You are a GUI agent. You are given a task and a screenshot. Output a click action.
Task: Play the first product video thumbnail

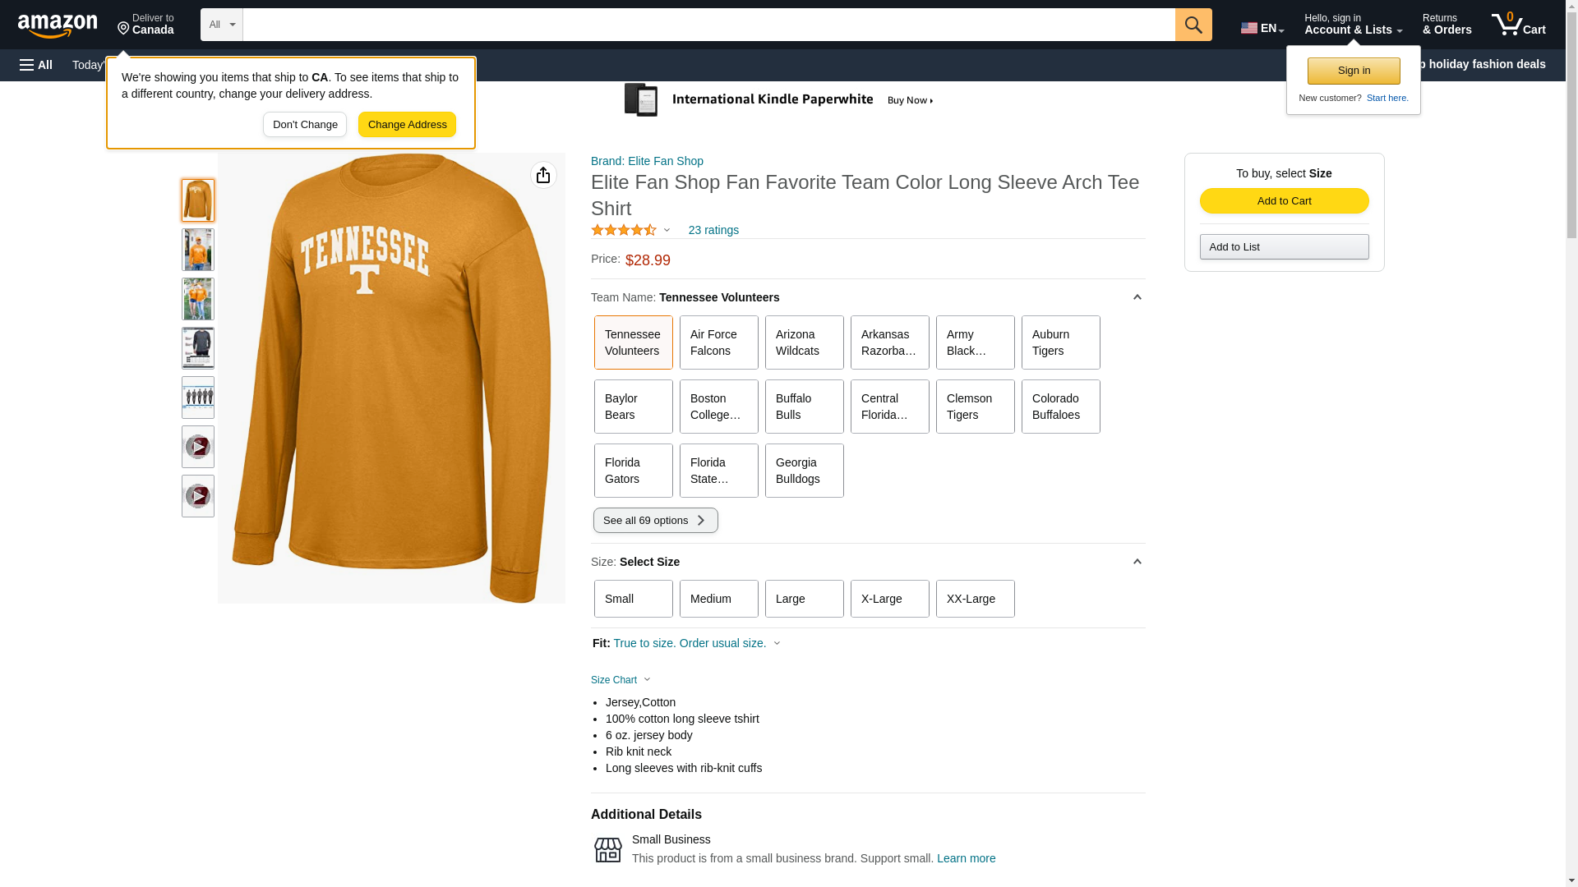[x=198, y=447]
